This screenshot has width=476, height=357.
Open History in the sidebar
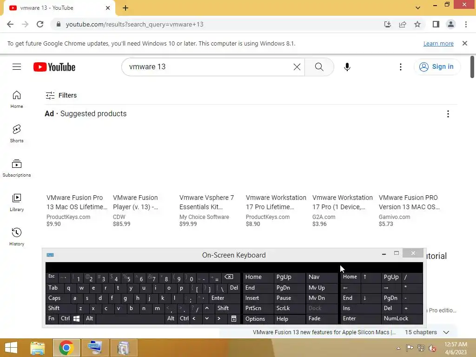pos(17,237)
